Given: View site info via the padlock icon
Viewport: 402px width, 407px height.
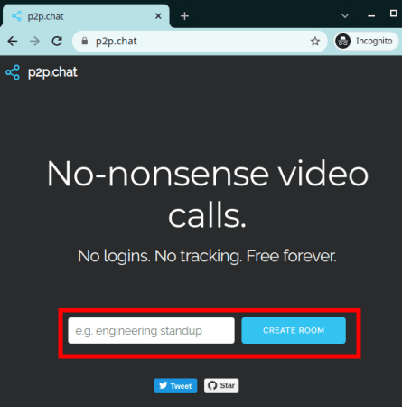Looking at the screenshot, I should (85, 41).
